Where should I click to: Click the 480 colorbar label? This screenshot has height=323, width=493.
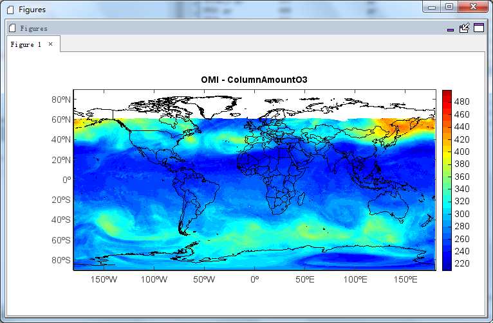click(x=462, y=101)
